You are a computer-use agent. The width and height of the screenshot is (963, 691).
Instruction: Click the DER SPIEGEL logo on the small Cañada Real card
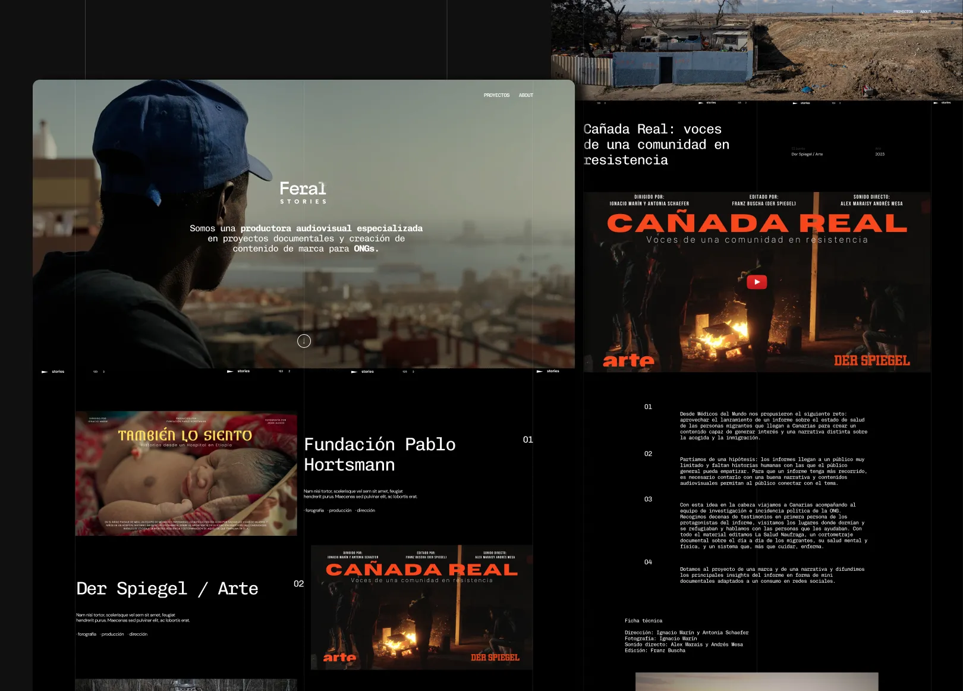pyautogui.click(x=495, y=658)
